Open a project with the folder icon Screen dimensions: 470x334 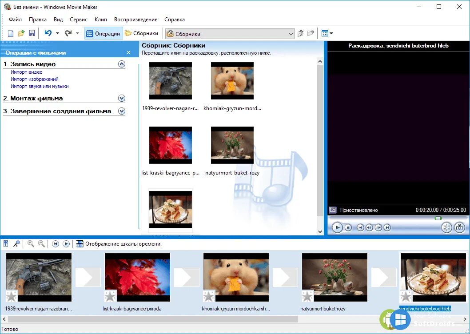point(21,33)
